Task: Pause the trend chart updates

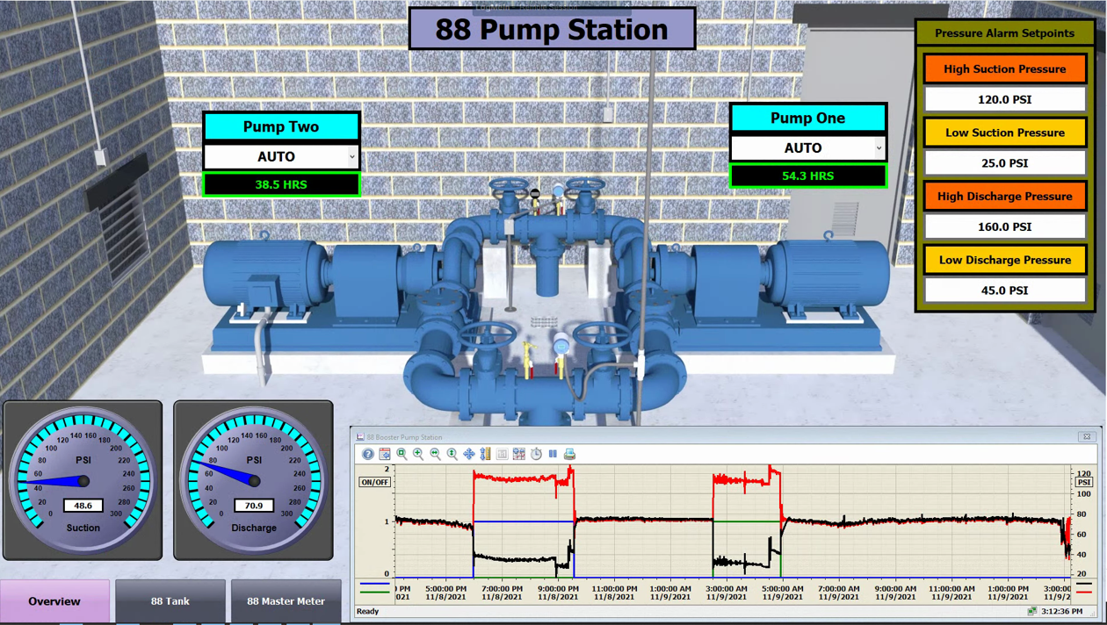Action: [x=553, y=454]
